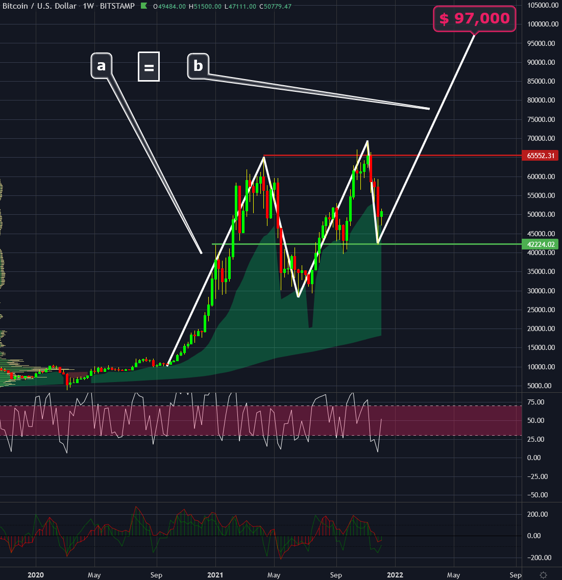The image size is (562, 580).
Task: Click the $ 97,000 price target callout
Action: (474, 19)
